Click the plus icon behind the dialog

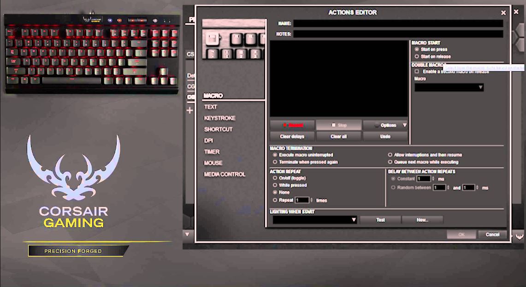tap(189, 110)
